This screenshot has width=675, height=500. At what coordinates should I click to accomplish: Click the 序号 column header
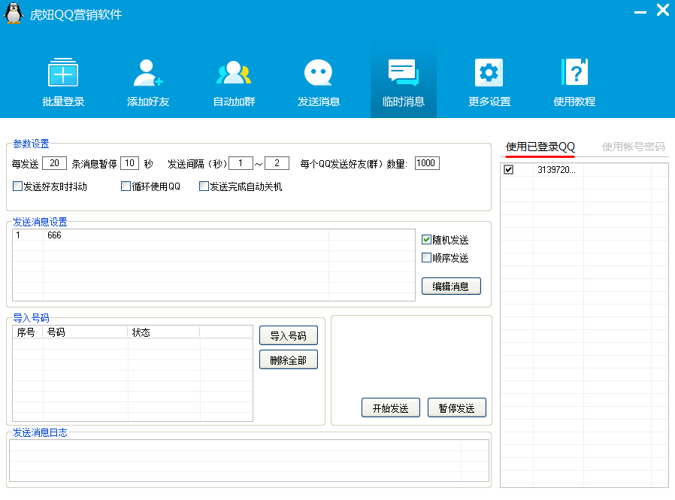[28, 332]
